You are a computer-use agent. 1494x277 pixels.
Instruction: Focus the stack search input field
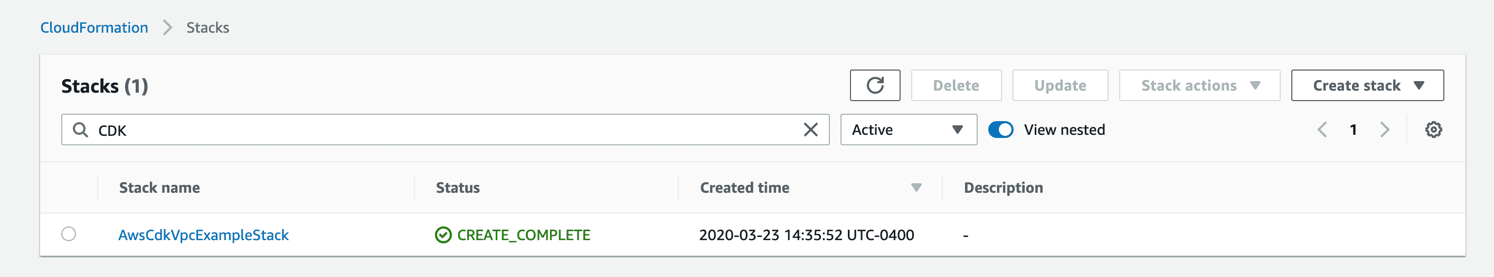tap(445, 130)
